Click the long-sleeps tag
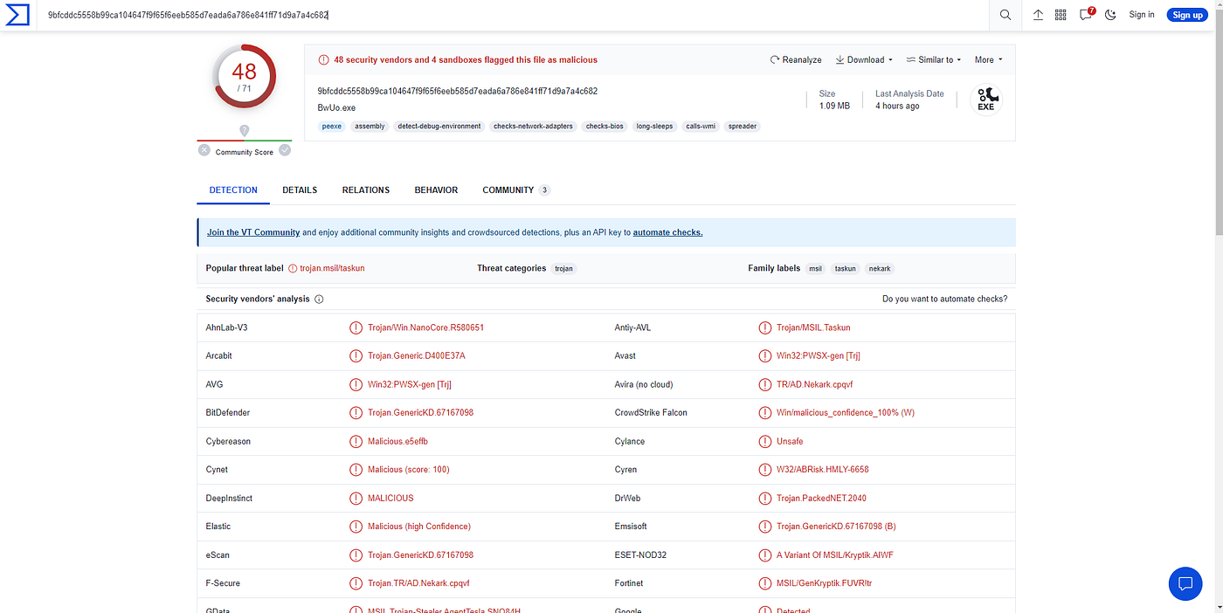The image size is (1223, 613). [x=655, y=127]
